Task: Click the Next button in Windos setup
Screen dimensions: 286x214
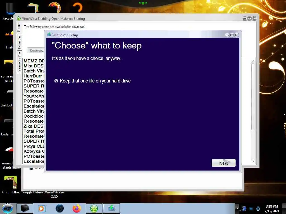Action: click(223, 163)
